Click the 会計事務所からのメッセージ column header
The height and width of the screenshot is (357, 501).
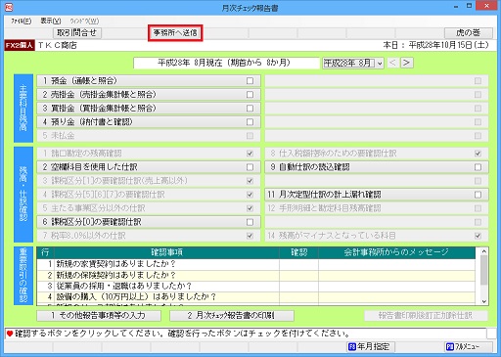pos(396,252)
